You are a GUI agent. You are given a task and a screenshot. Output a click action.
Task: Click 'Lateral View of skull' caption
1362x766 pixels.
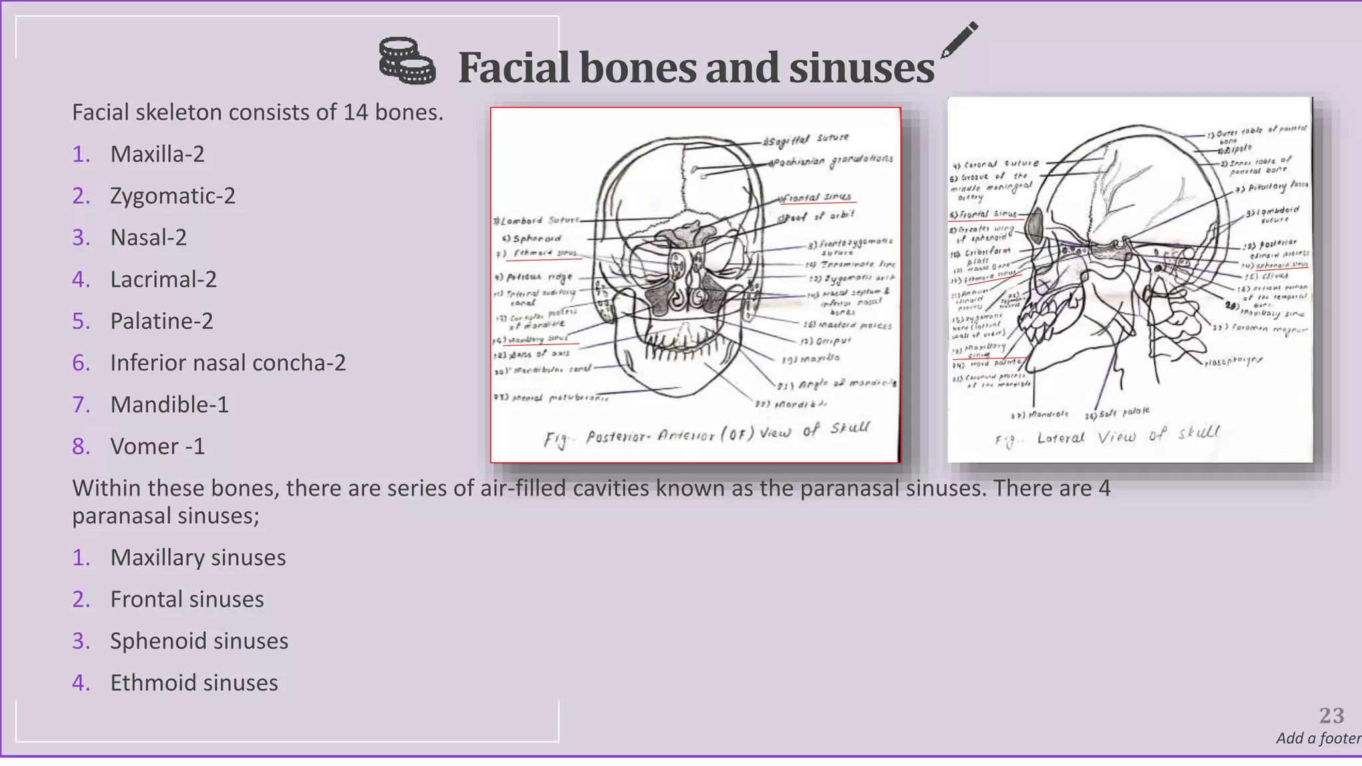point(1107,436)
